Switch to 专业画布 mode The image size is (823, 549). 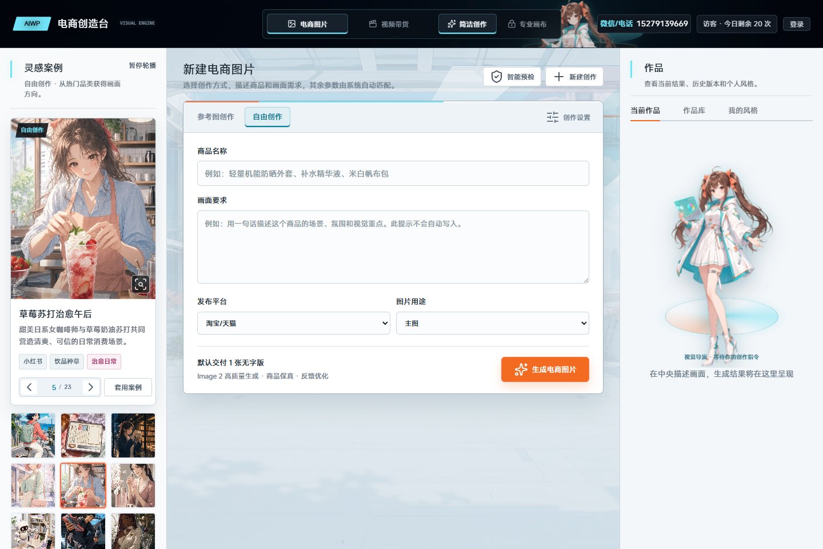click(527, 24)
